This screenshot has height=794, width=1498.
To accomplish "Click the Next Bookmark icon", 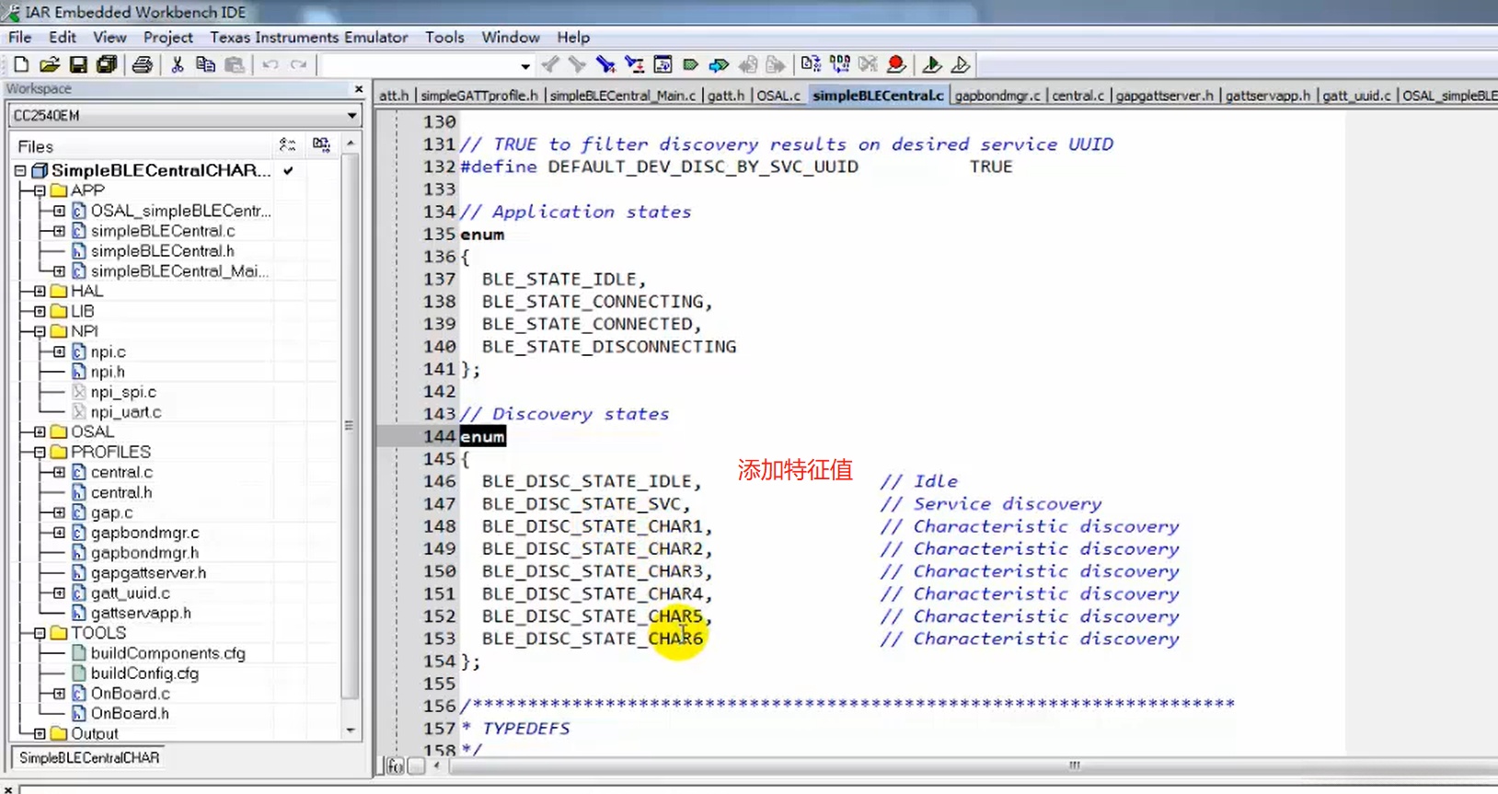I will [719, 64].
